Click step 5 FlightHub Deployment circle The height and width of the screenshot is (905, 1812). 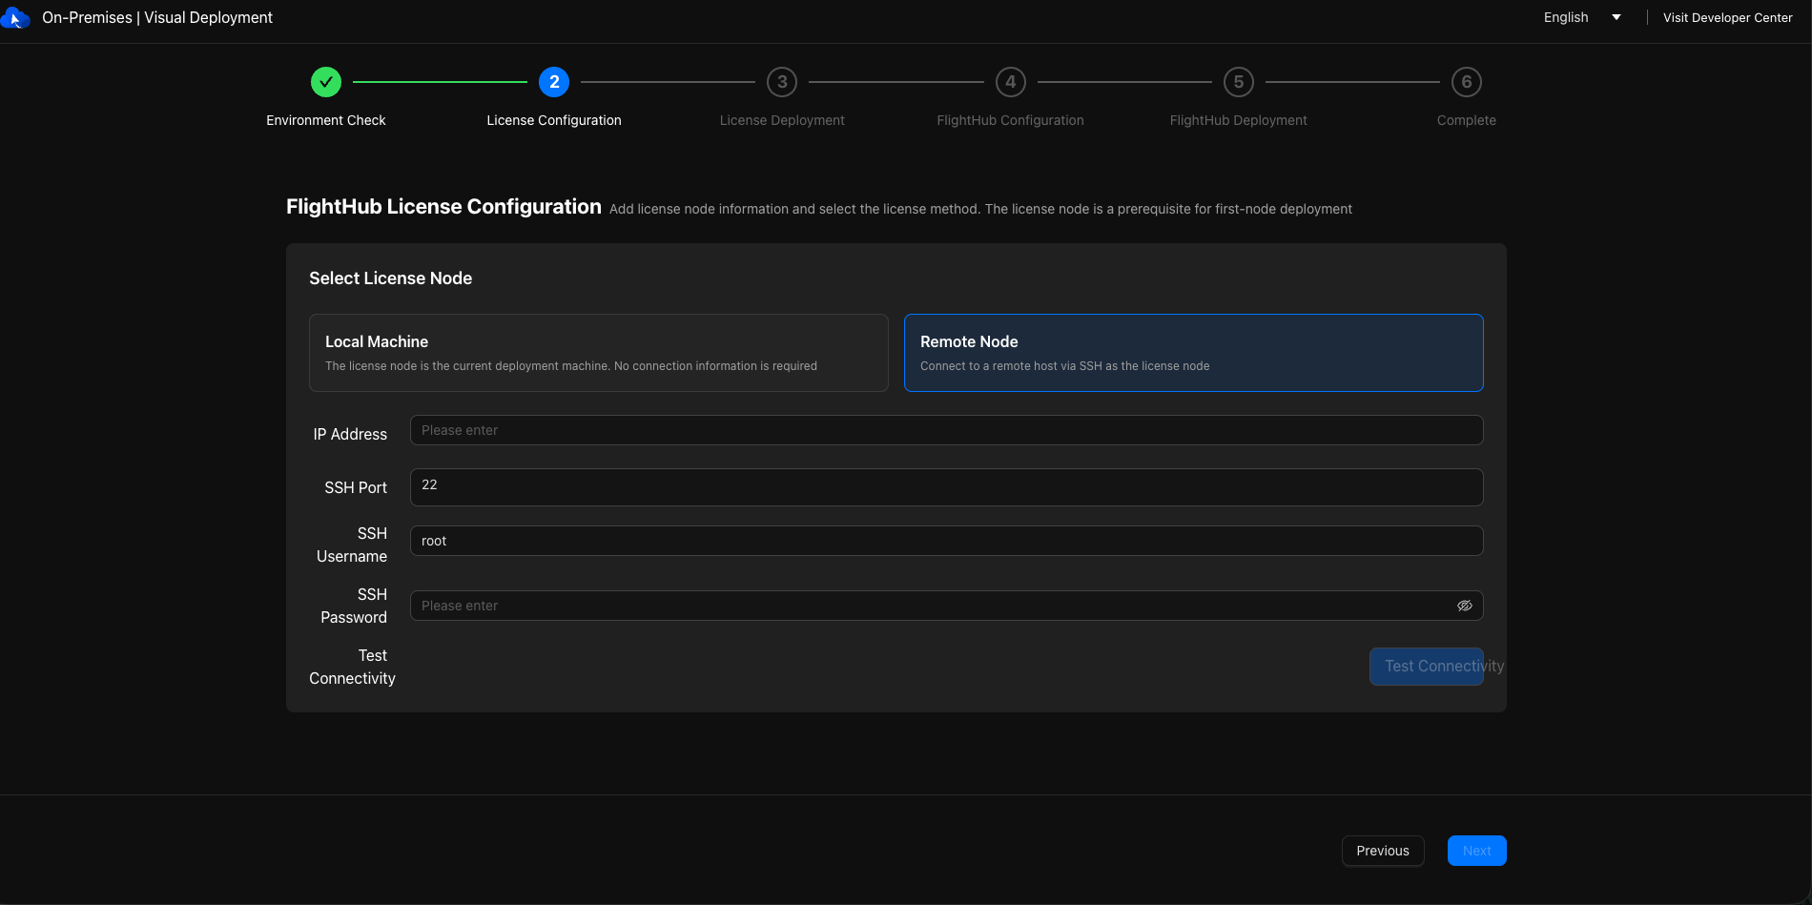point(1239,82)
